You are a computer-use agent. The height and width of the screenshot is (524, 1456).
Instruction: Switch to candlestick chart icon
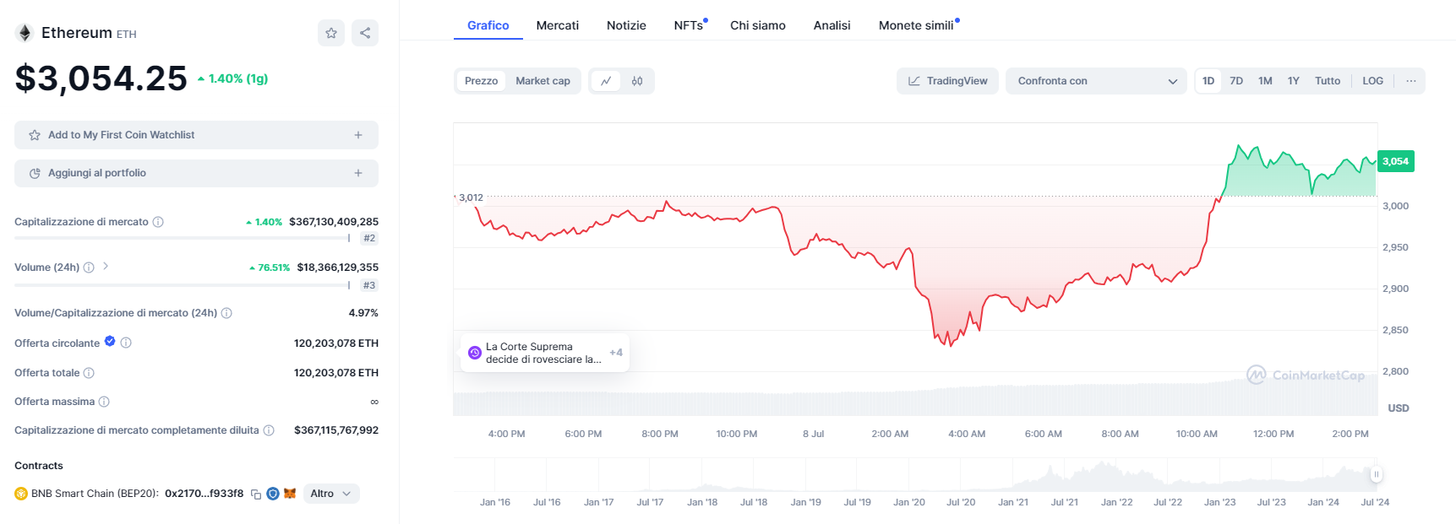point(637,81)
